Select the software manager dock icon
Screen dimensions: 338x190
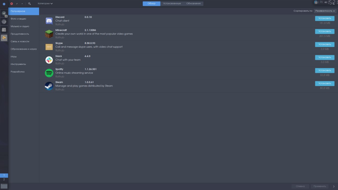pos(4,38)
